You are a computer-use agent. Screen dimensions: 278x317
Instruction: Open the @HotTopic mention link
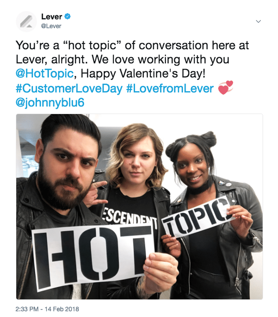point(44,73)
